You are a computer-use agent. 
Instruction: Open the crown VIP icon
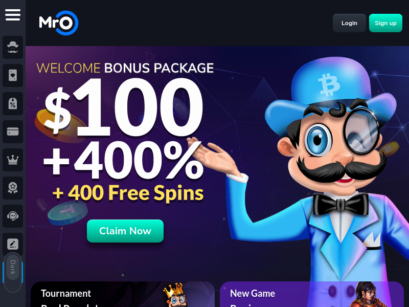(x=13, y=160)
